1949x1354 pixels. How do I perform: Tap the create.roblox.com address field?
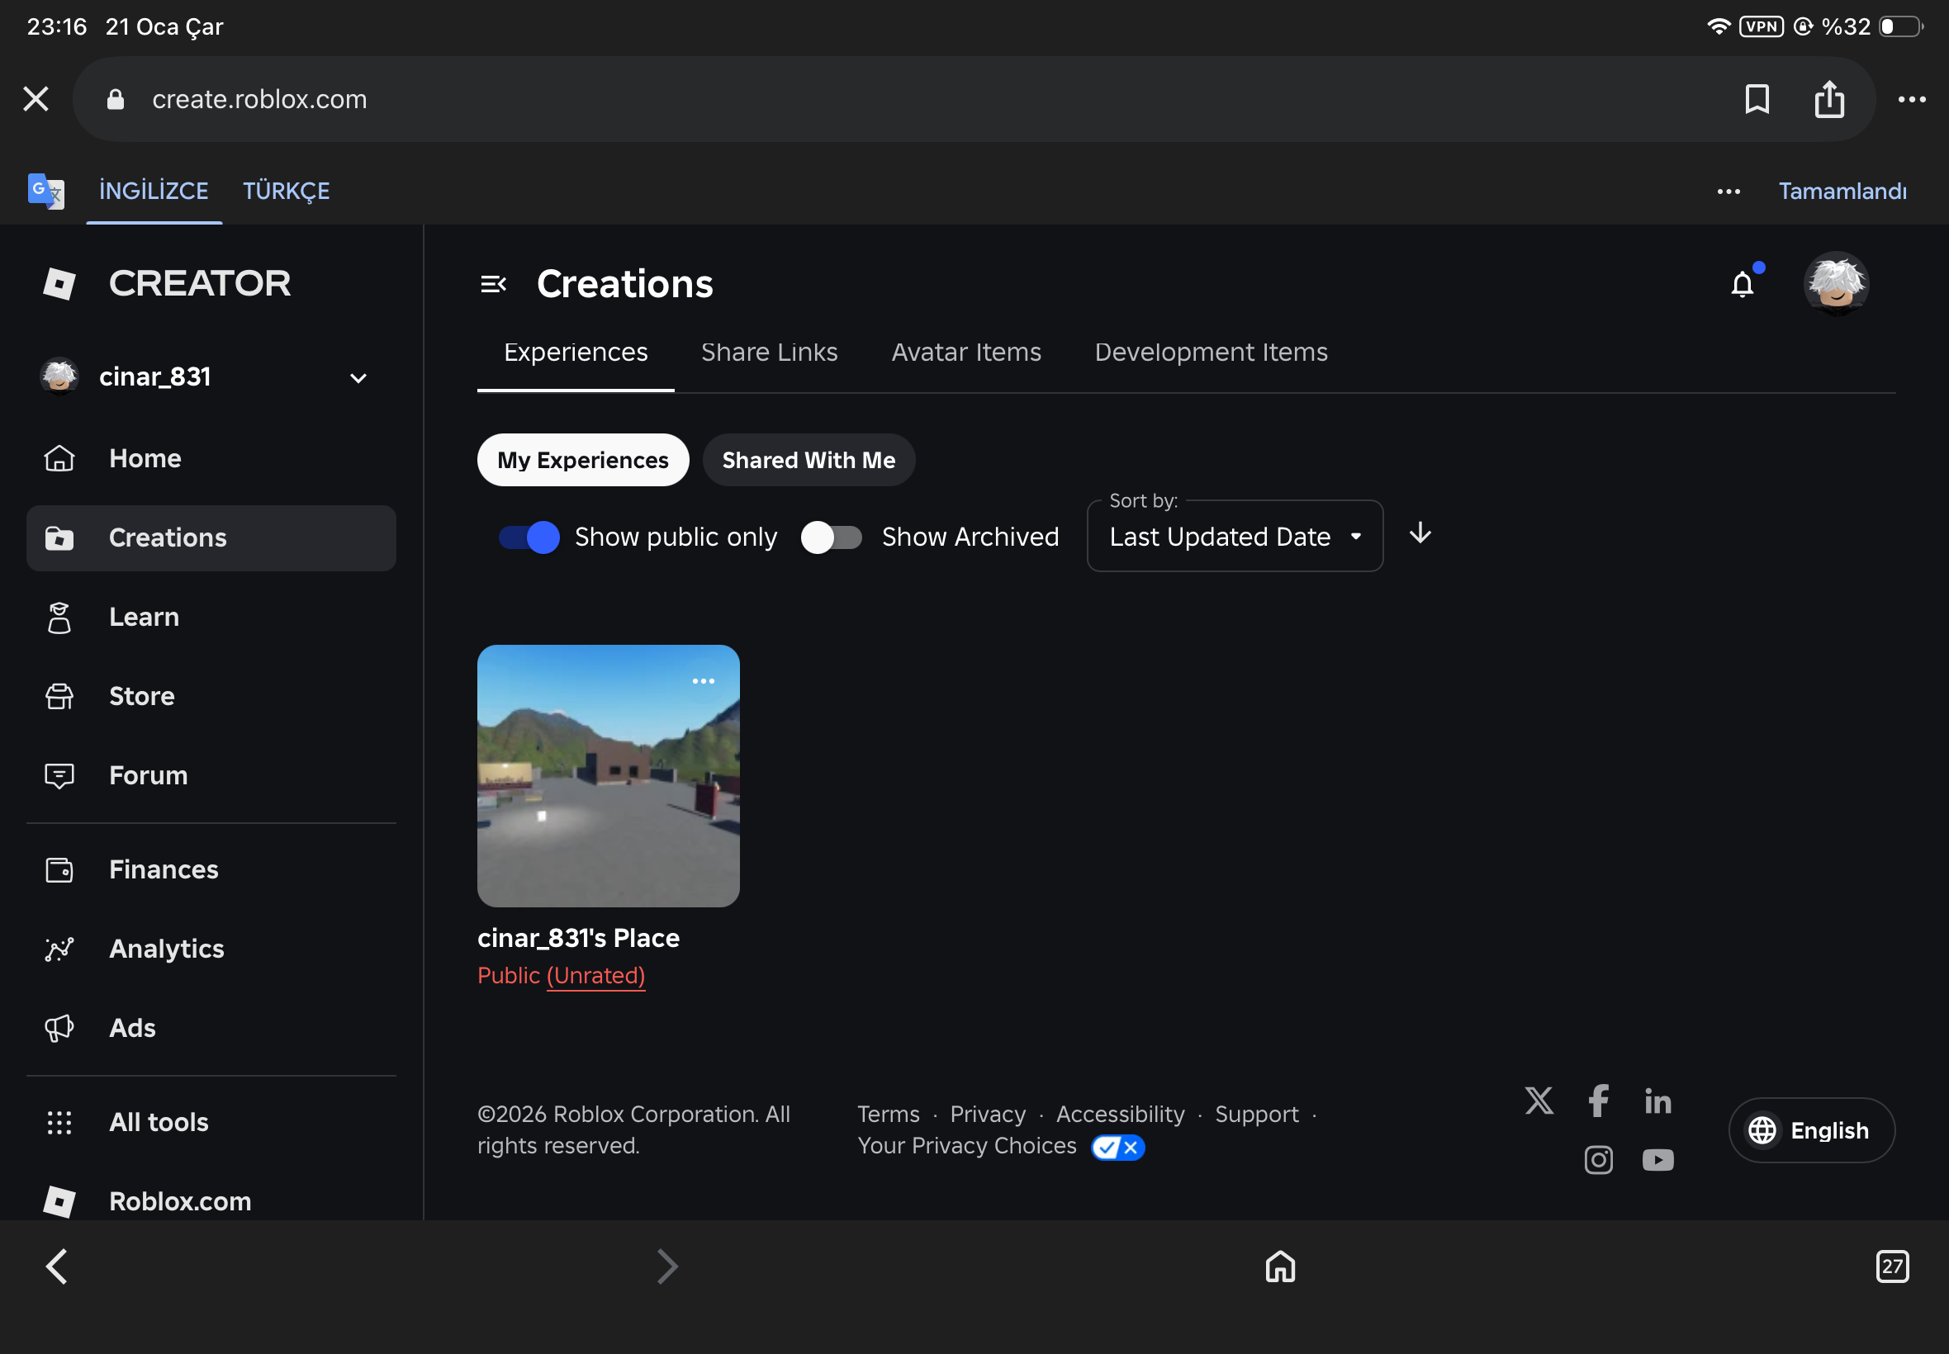coord(974,99)
